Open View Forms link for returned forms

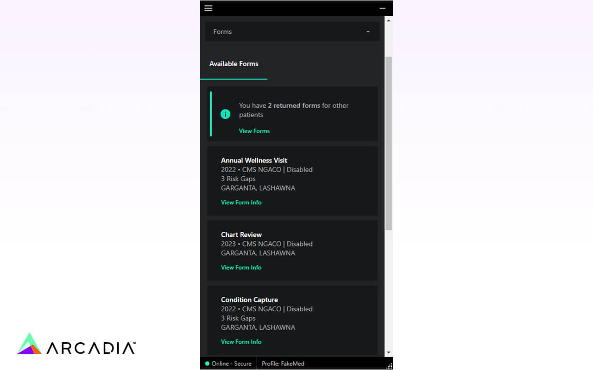(254, 131)
